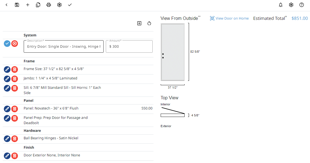This screenshot has width=310, height=163.
Task: Open help question mark icon
Action: [x=301, y=5]
